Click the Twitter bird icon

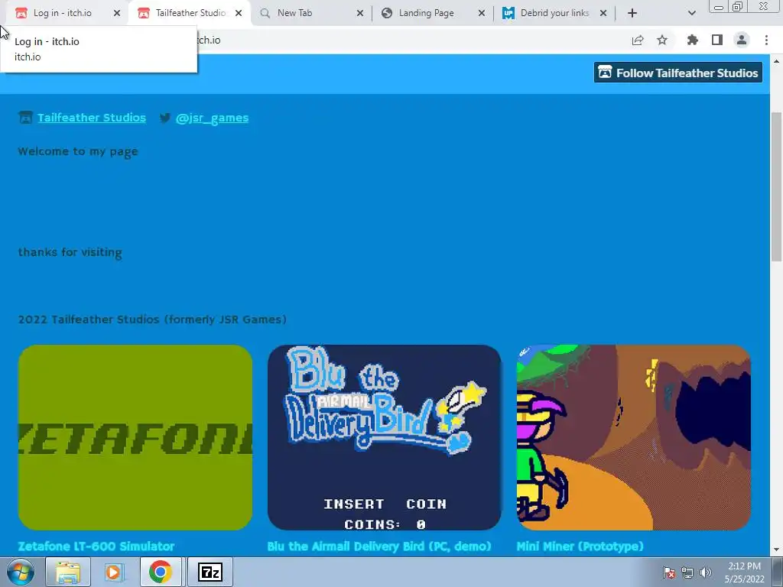165,118
